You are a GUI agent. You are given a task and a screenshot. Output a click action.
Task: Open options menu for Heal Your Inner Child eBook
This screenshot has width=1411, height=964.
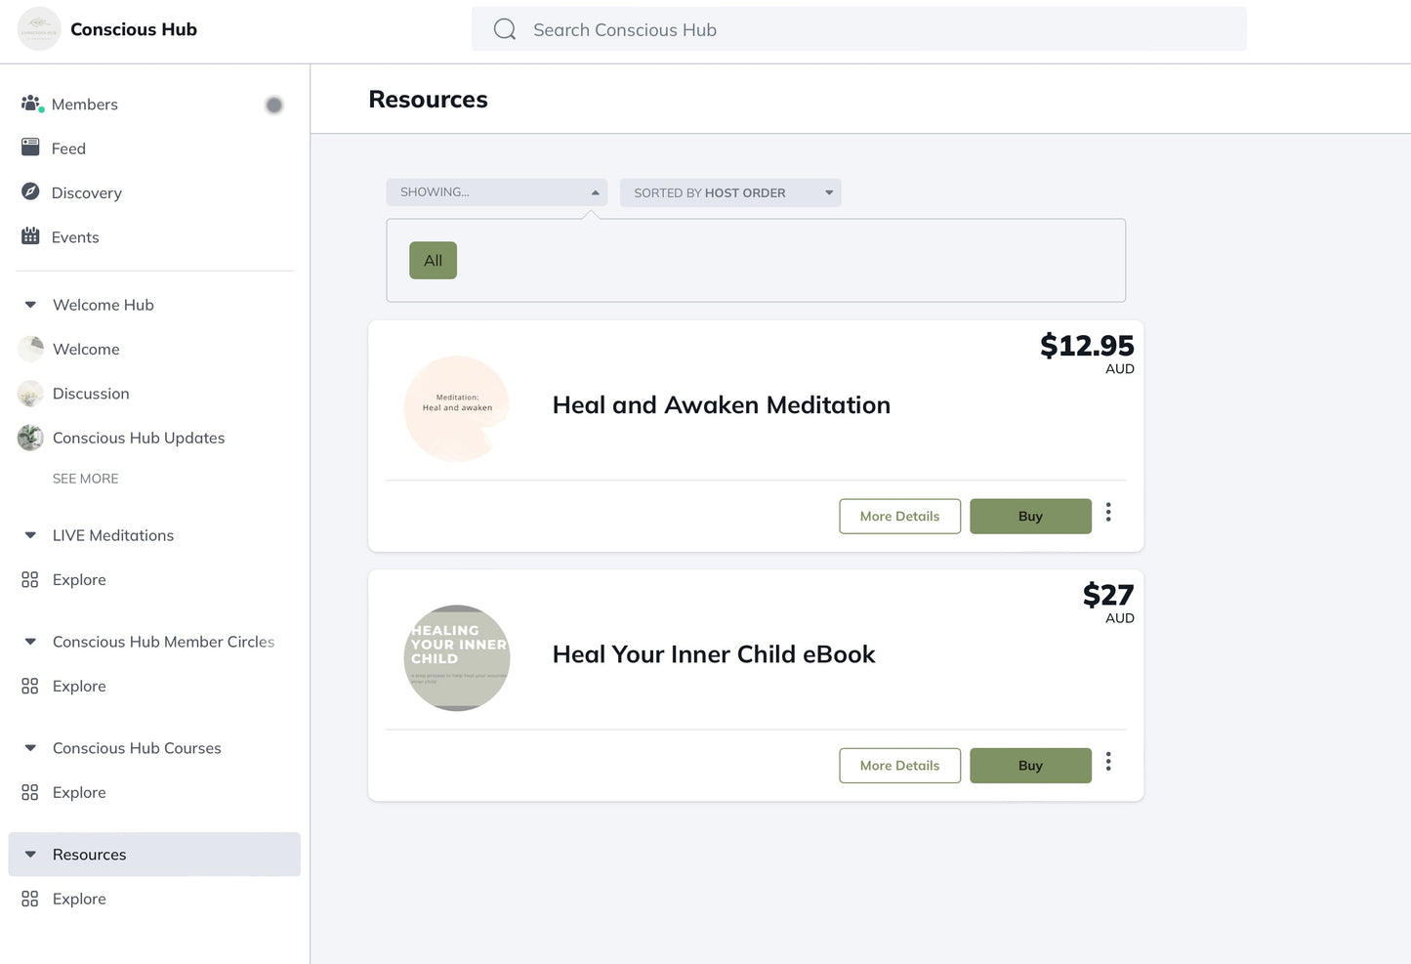click(1108, 762)
